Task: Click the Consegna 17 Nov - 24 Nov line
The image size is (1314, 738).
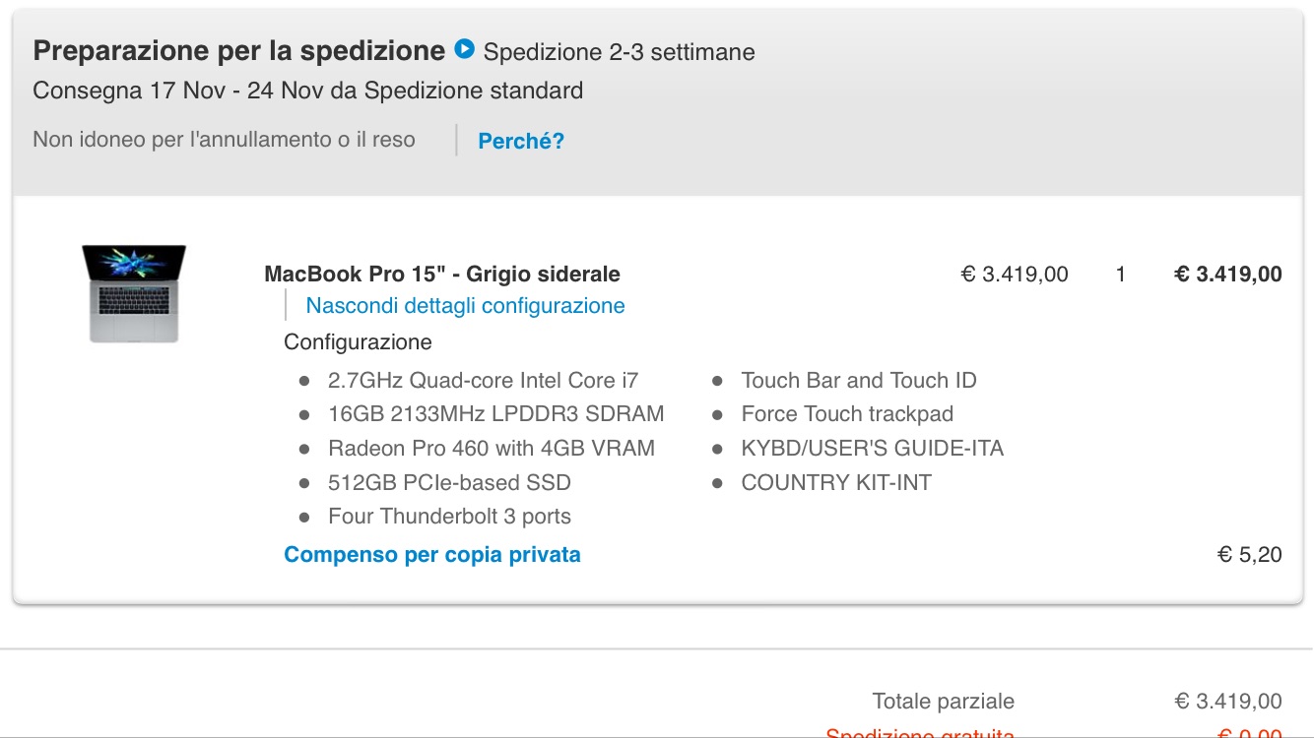Action: (x=308, y=92)
